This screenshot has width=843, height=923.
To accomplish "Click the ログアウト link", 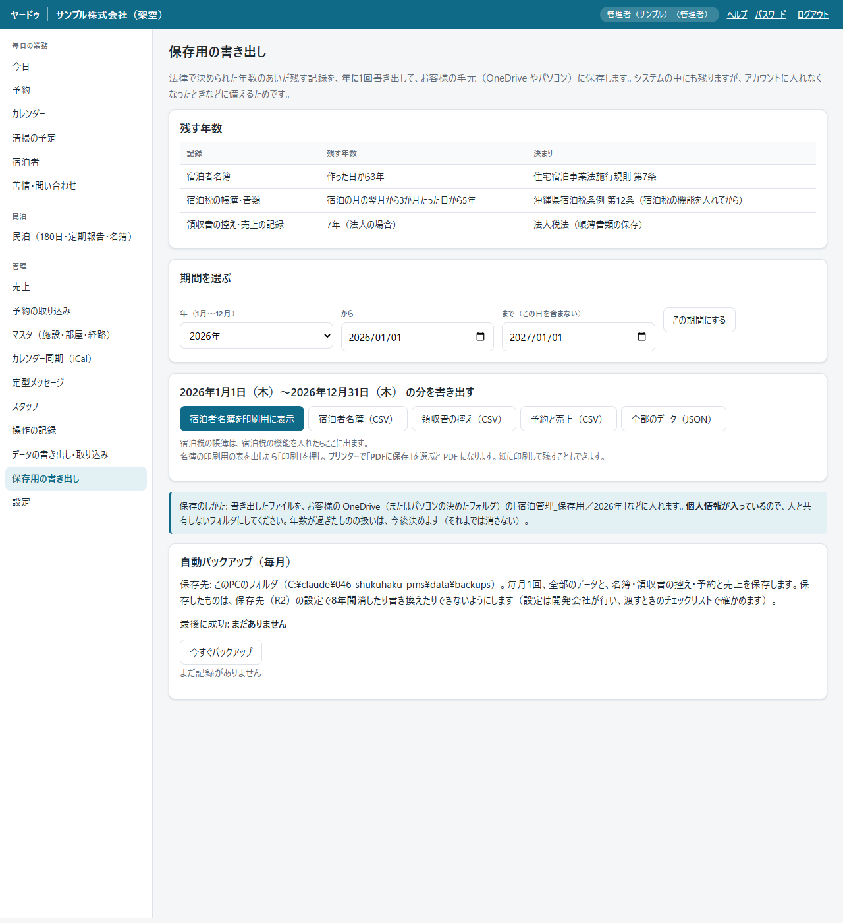I will click(813, 15).
